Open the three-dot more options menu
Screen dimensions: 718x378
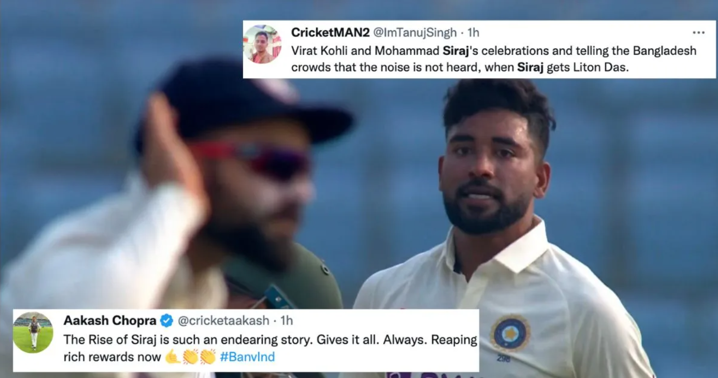698,33
